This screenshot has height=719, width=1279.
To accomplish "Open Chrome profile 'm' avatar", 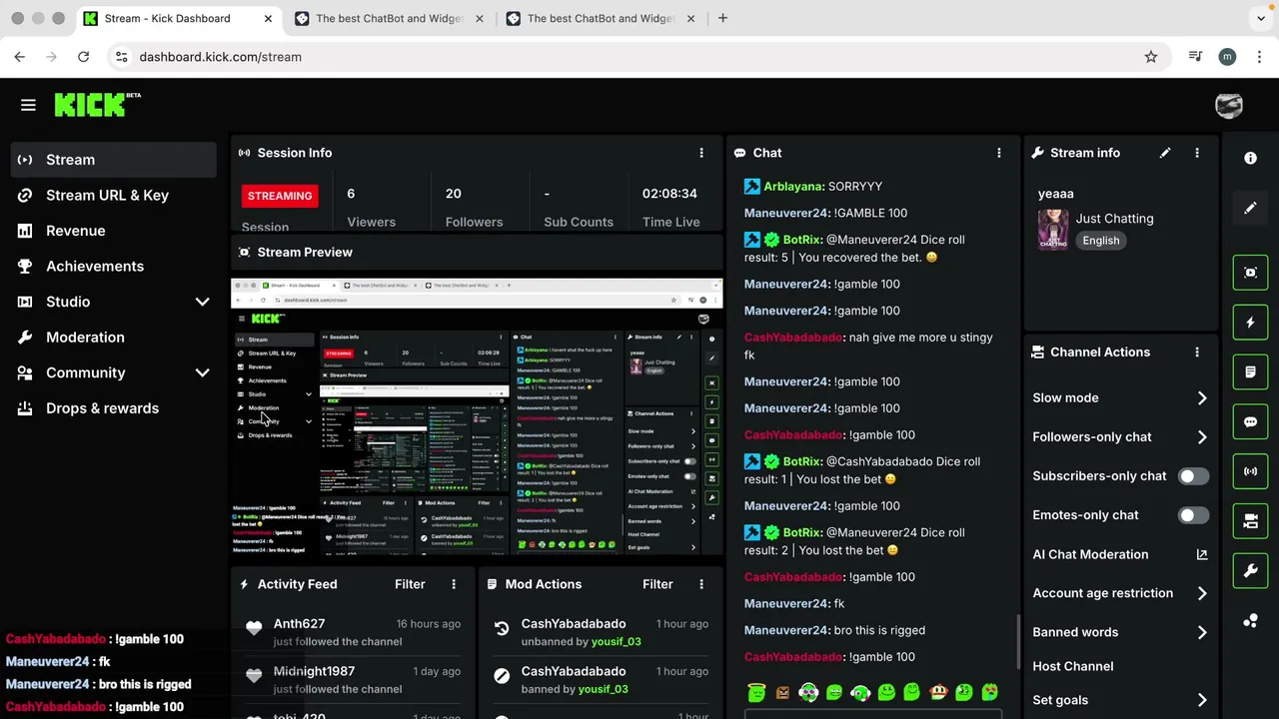I will tap(1227, 57).
